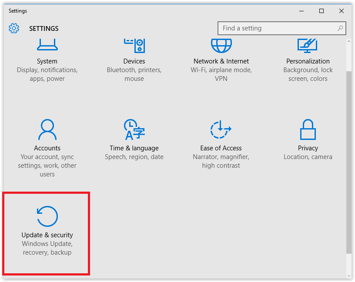Click the scrollbar down arrow

click(348, 275)
